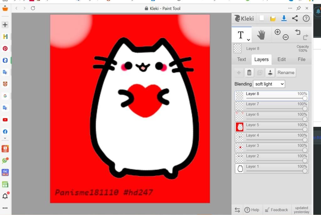The height and width of the screenshot is (215, 321).
Task: Expand the tool chooser arrow next to T
Action: pyautogui.click(x=248, y=40)
